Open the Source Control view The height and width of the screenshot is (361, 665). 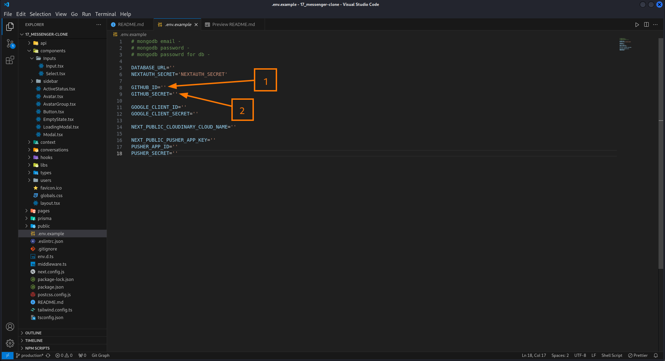pos(10,43)
